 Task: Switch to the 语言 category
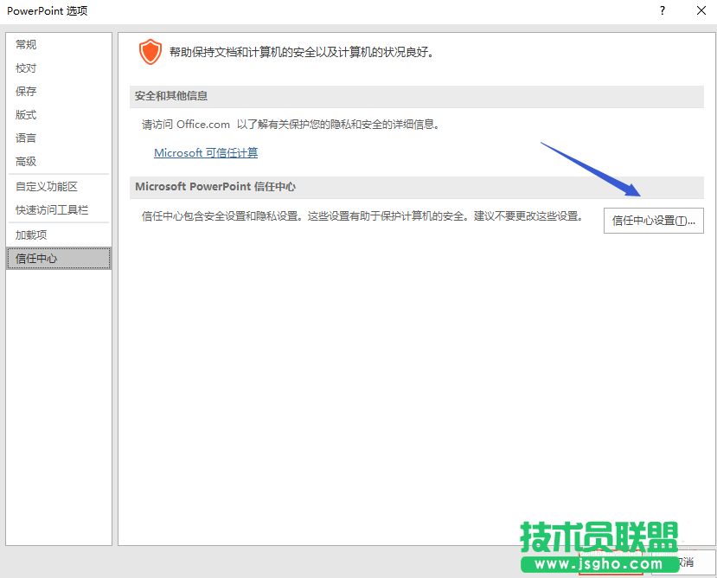click(59, 138)
